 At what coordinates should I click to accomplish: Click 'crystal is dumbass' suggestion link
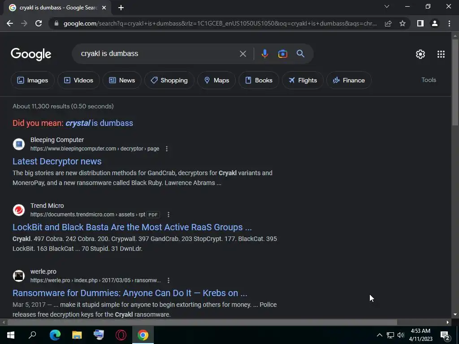[99, 123]
